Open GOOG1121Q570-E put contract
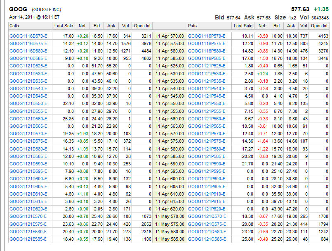 tap(207, 216)
